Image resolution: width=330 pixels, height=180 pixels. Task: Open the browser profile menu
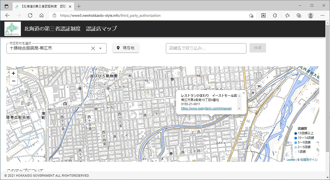(x=310, y=15)
